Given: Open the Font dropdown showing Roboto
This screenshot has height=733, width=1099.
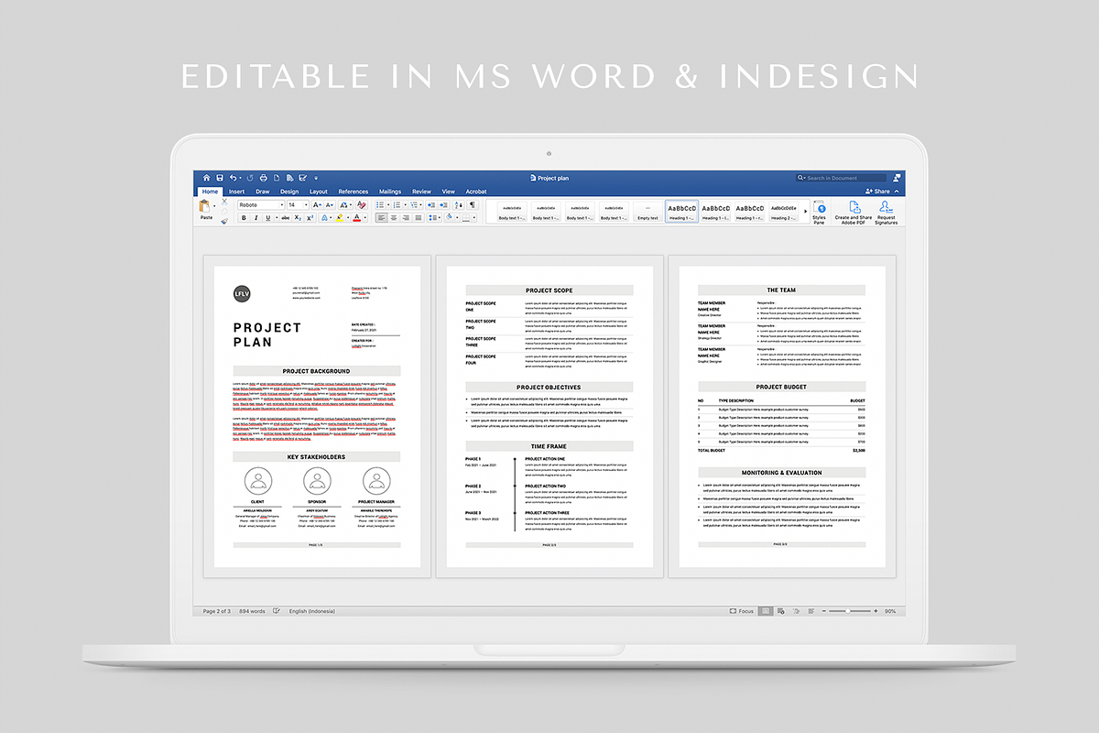Looking at the screenshot, I should (259, 204).
